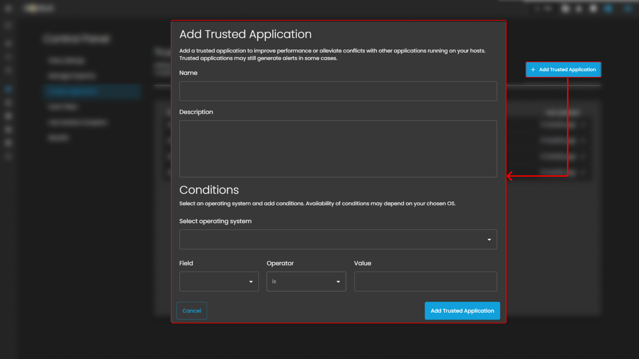Open the Operator dropdown showing "is"
This screenshot has height=359, width=639.
coord(306,281)
